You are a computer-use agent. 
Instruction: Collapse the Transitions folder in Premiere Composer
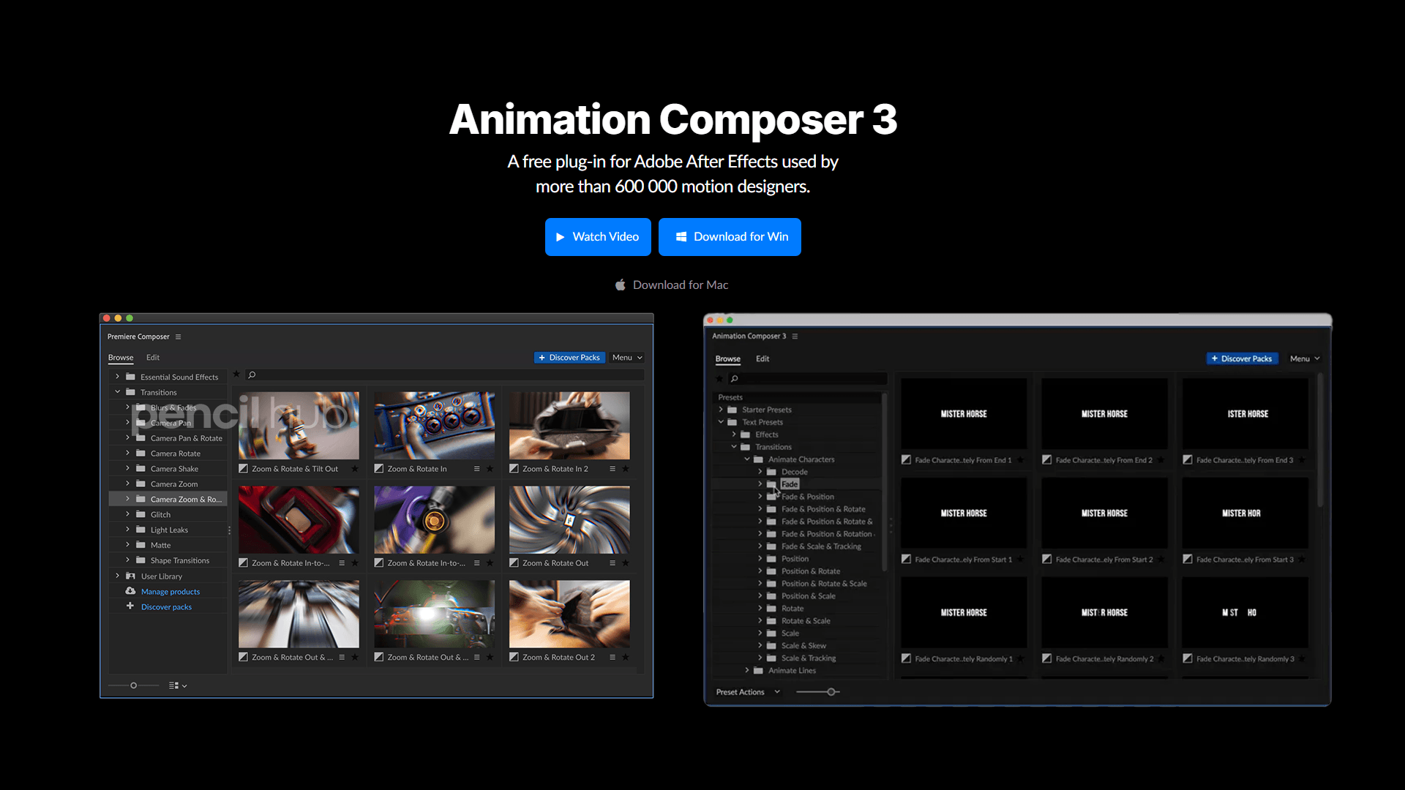click(117, 392)
